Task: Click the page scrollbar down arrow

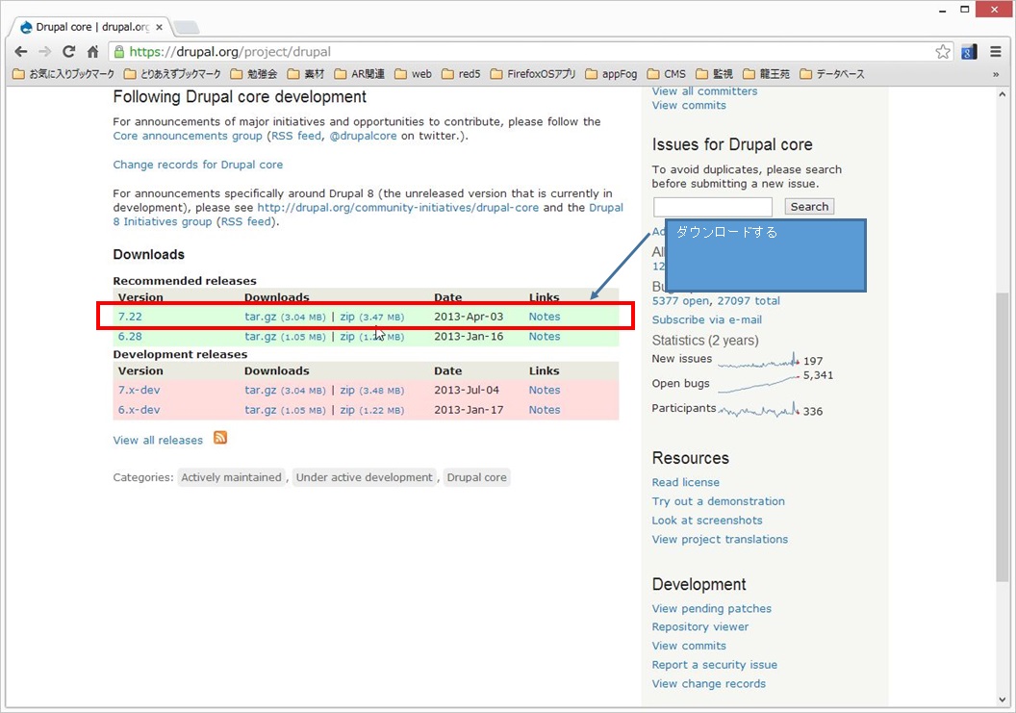Action: [1003, 700]
